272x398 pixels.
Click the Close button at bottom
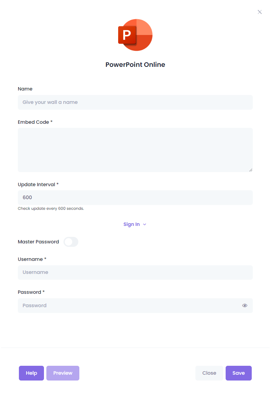pos(209,373)
